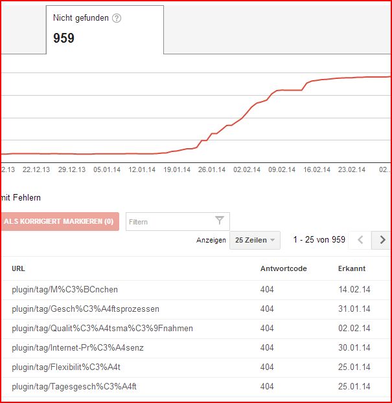Screen dimensions: 392x403
Task: Open plugin/tag/Gesch%C3%A4ftsprozessen URL entry
Action: [x=86, y=309]
